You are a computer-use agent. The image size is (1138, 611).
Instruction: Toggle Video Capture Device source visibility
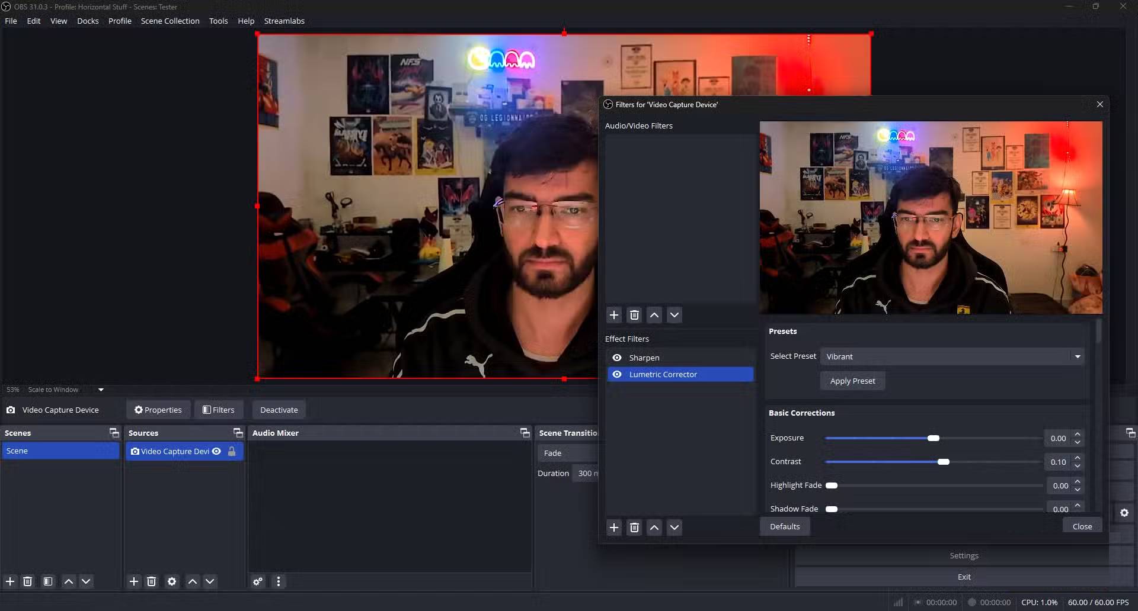tap(217, 451)
